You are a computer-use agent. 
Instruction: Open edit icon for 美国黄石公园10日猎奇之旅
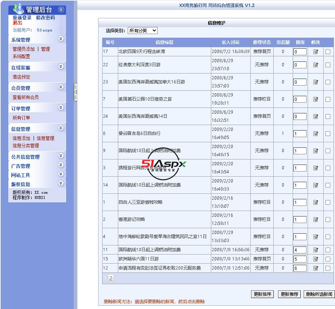click(316, 99)
